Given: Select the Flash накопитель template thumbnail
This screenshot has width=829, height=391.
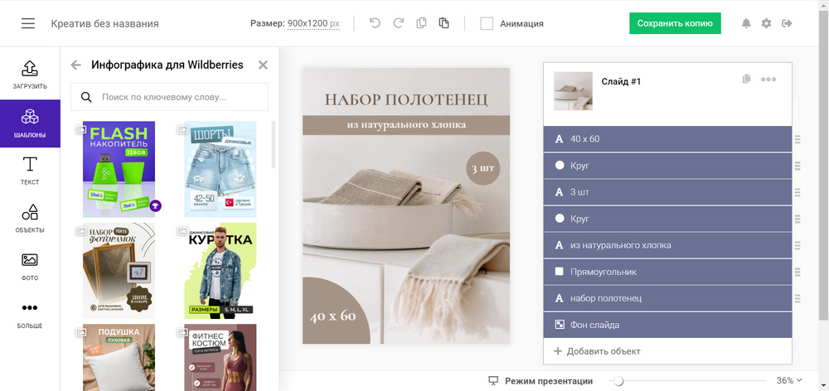Looking at the screenshot, I should pos(119,169).
